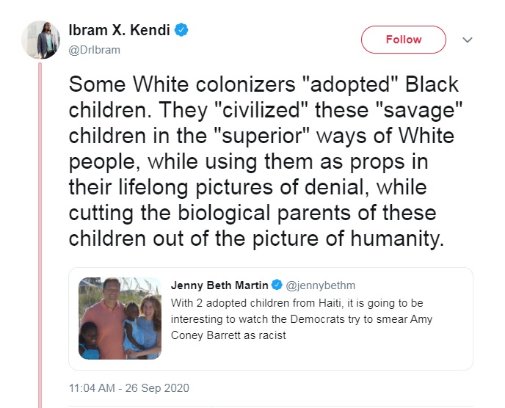
Task: Click the pink thread line under the avatar
Action: [40, 235]
